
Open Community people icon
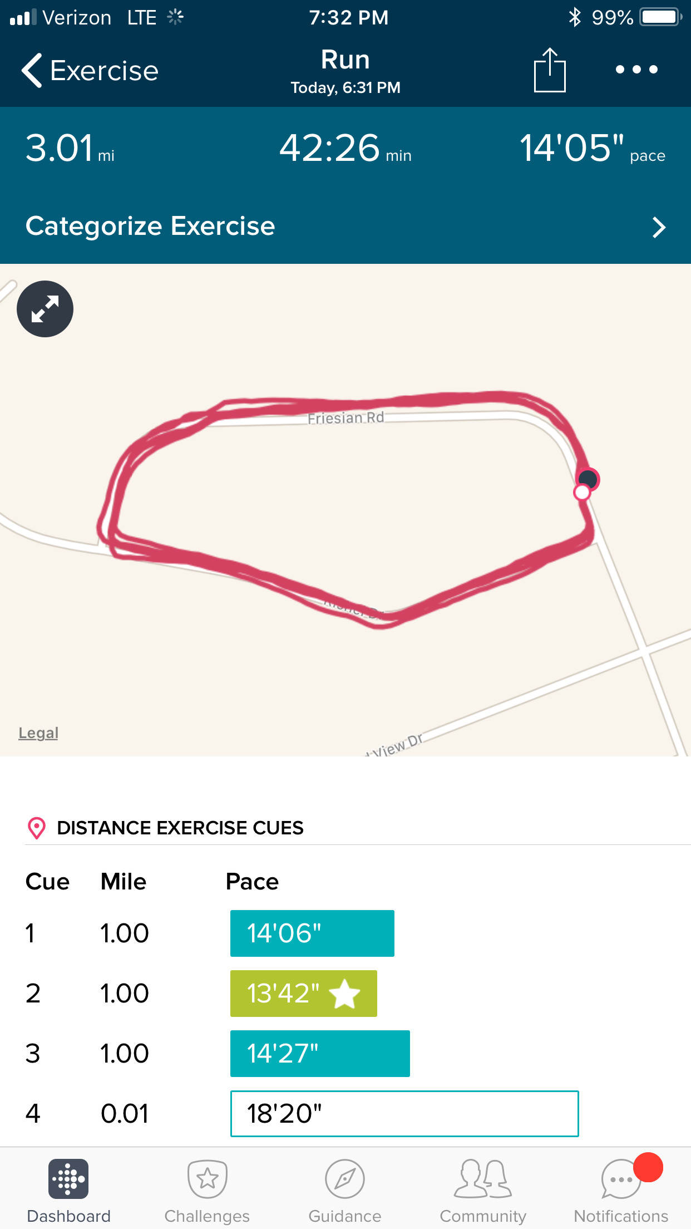pyautogui.click(x=483, y=1178)
